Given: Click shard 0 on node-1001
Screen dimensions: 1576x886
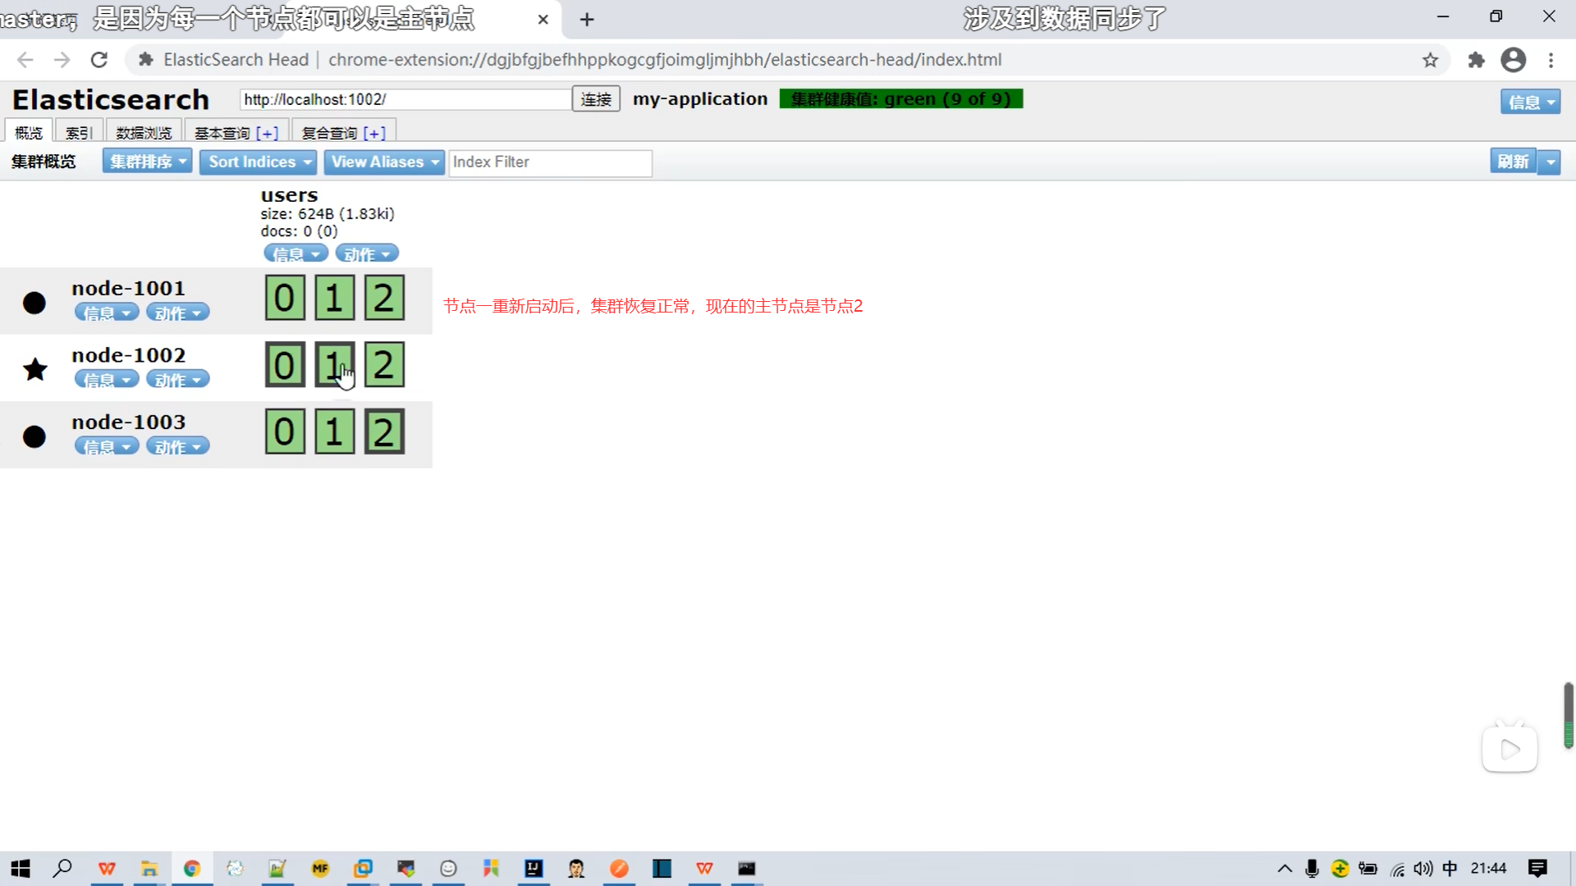Looking at the screenshot, I should click(285, 298).
